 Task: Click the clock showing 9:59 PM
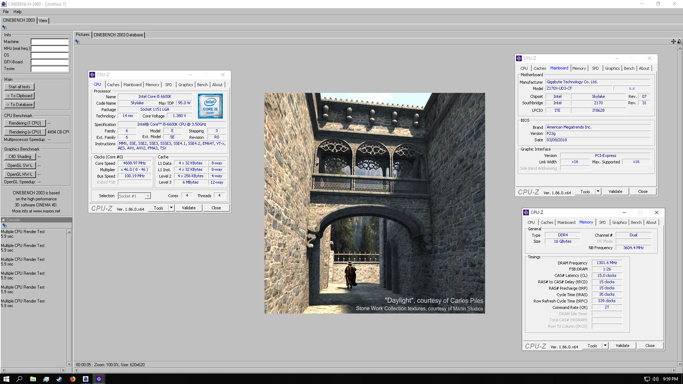670,379
